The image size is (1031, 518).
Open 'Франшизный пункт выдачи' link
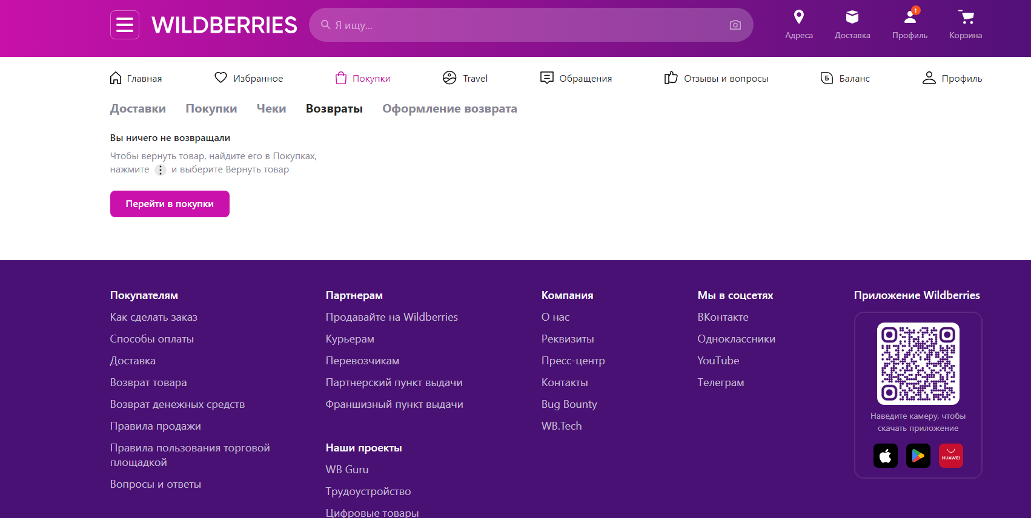click(x=394, y=404)
